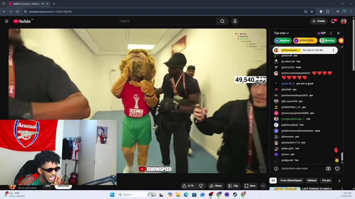The image size is (355, 199).
Task: Open a new browser tab
Action: pos(54,4)
